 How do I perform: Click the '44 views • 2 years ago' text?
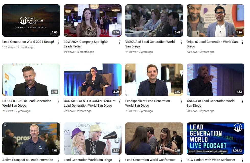[x=139, y=52]
